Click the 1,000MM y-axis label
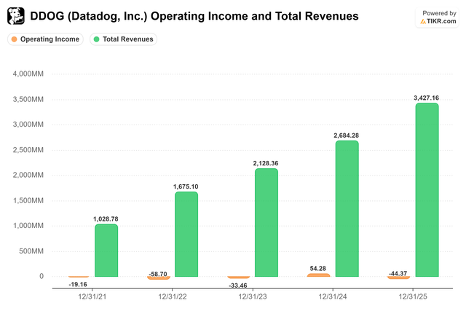This screenshot has width=466, height=311. [28, 226]
